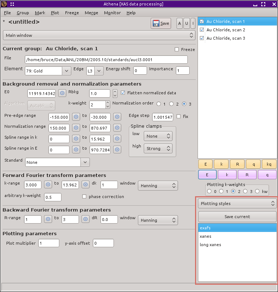The image size is (278, 292).
Task: Uncheck Flatten normalized data
Action: (x=123, y=93)
